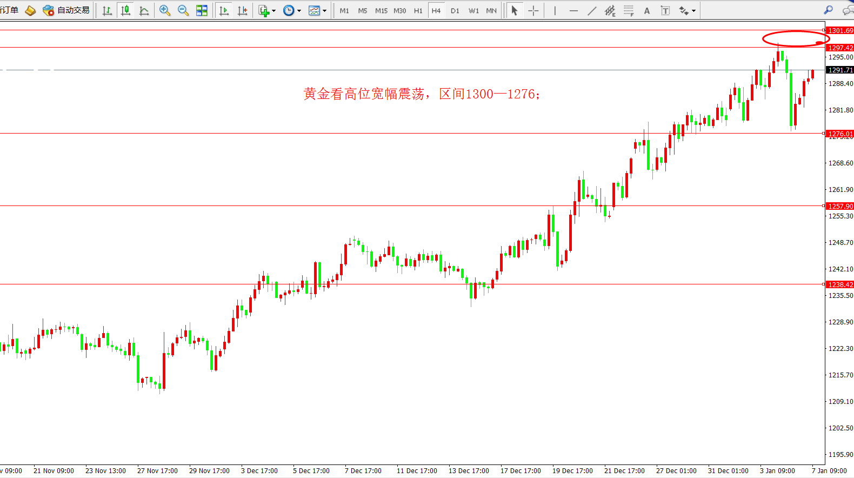Toggle chart Auto Scroll
This screenshot has width=854, height=478.
224,10
